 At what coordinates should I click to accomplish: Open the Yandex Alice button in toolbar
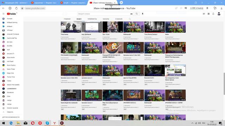10,8
